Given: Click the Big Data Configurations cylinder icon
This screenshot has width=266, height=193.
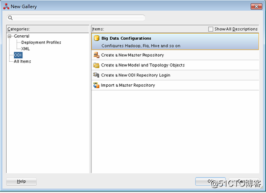Looking at the screenshot, I should point(96,38).
